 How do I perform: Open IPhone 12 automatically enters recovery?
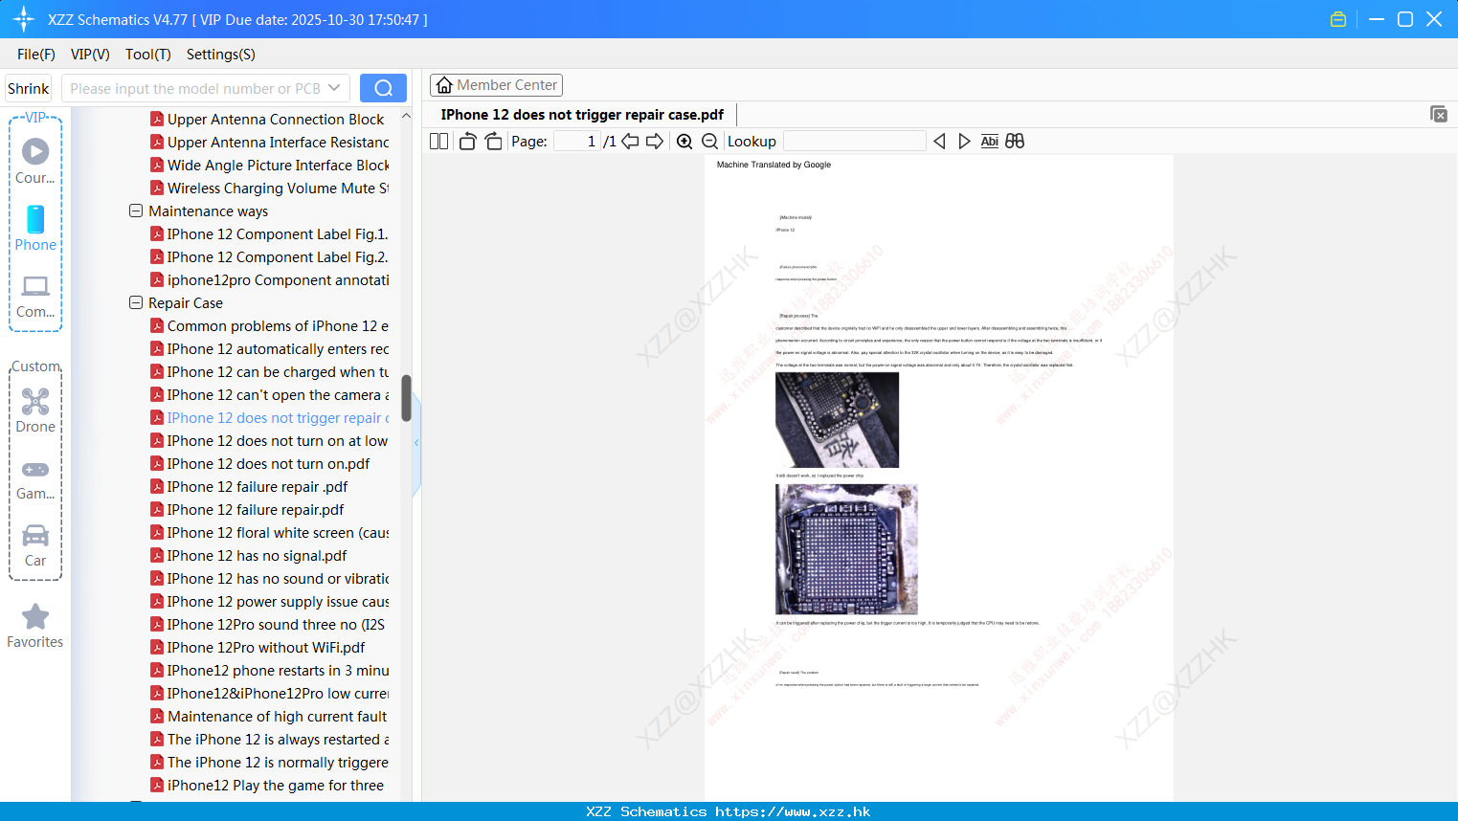tap(270, 348)
